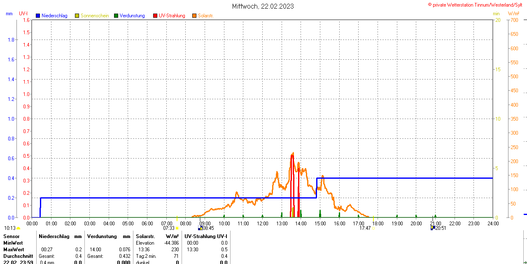Click the 18:00 label on the time axis
This screenshot has width=527, height=264.
378,223
